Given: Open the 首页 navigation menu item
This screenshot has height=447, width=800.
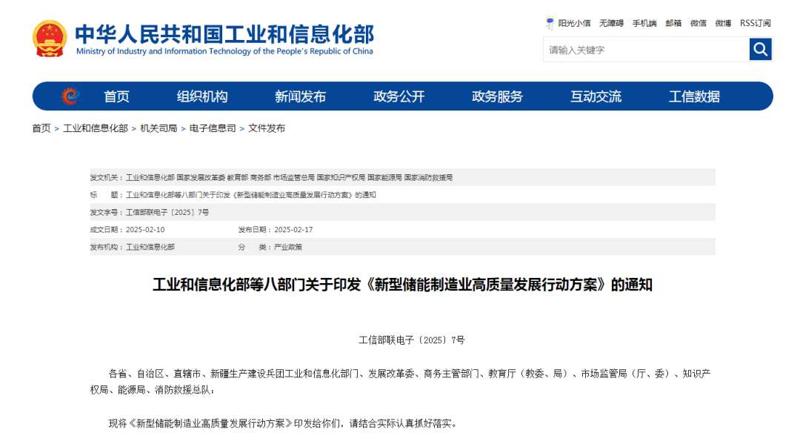Looking at the screenshot, I should (116, 96).
